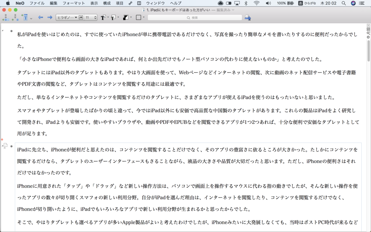Click the second item bullet handle

(11, 146)
